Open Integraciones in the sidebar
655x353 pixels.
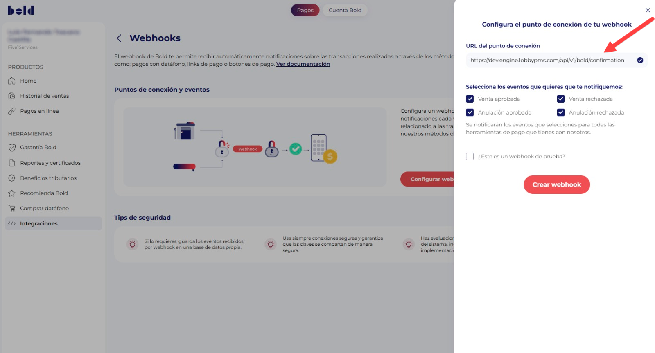pos(39,224)
